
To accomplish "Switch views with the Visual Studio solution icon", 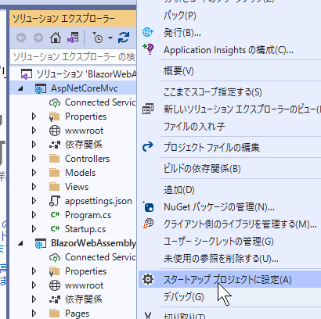I will point(73,38).
